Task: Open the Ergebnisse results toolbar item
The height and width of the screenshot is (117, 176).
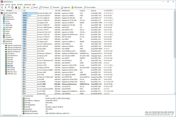Action: (x=65, y=7)
